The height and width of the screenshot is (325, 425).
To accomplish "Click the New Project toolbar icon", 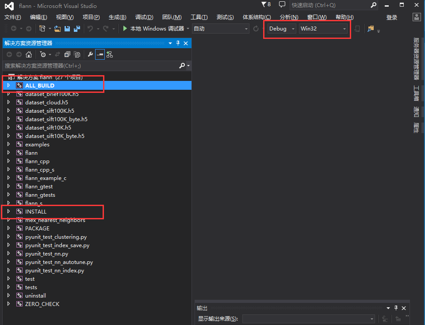I will [42, 28].
